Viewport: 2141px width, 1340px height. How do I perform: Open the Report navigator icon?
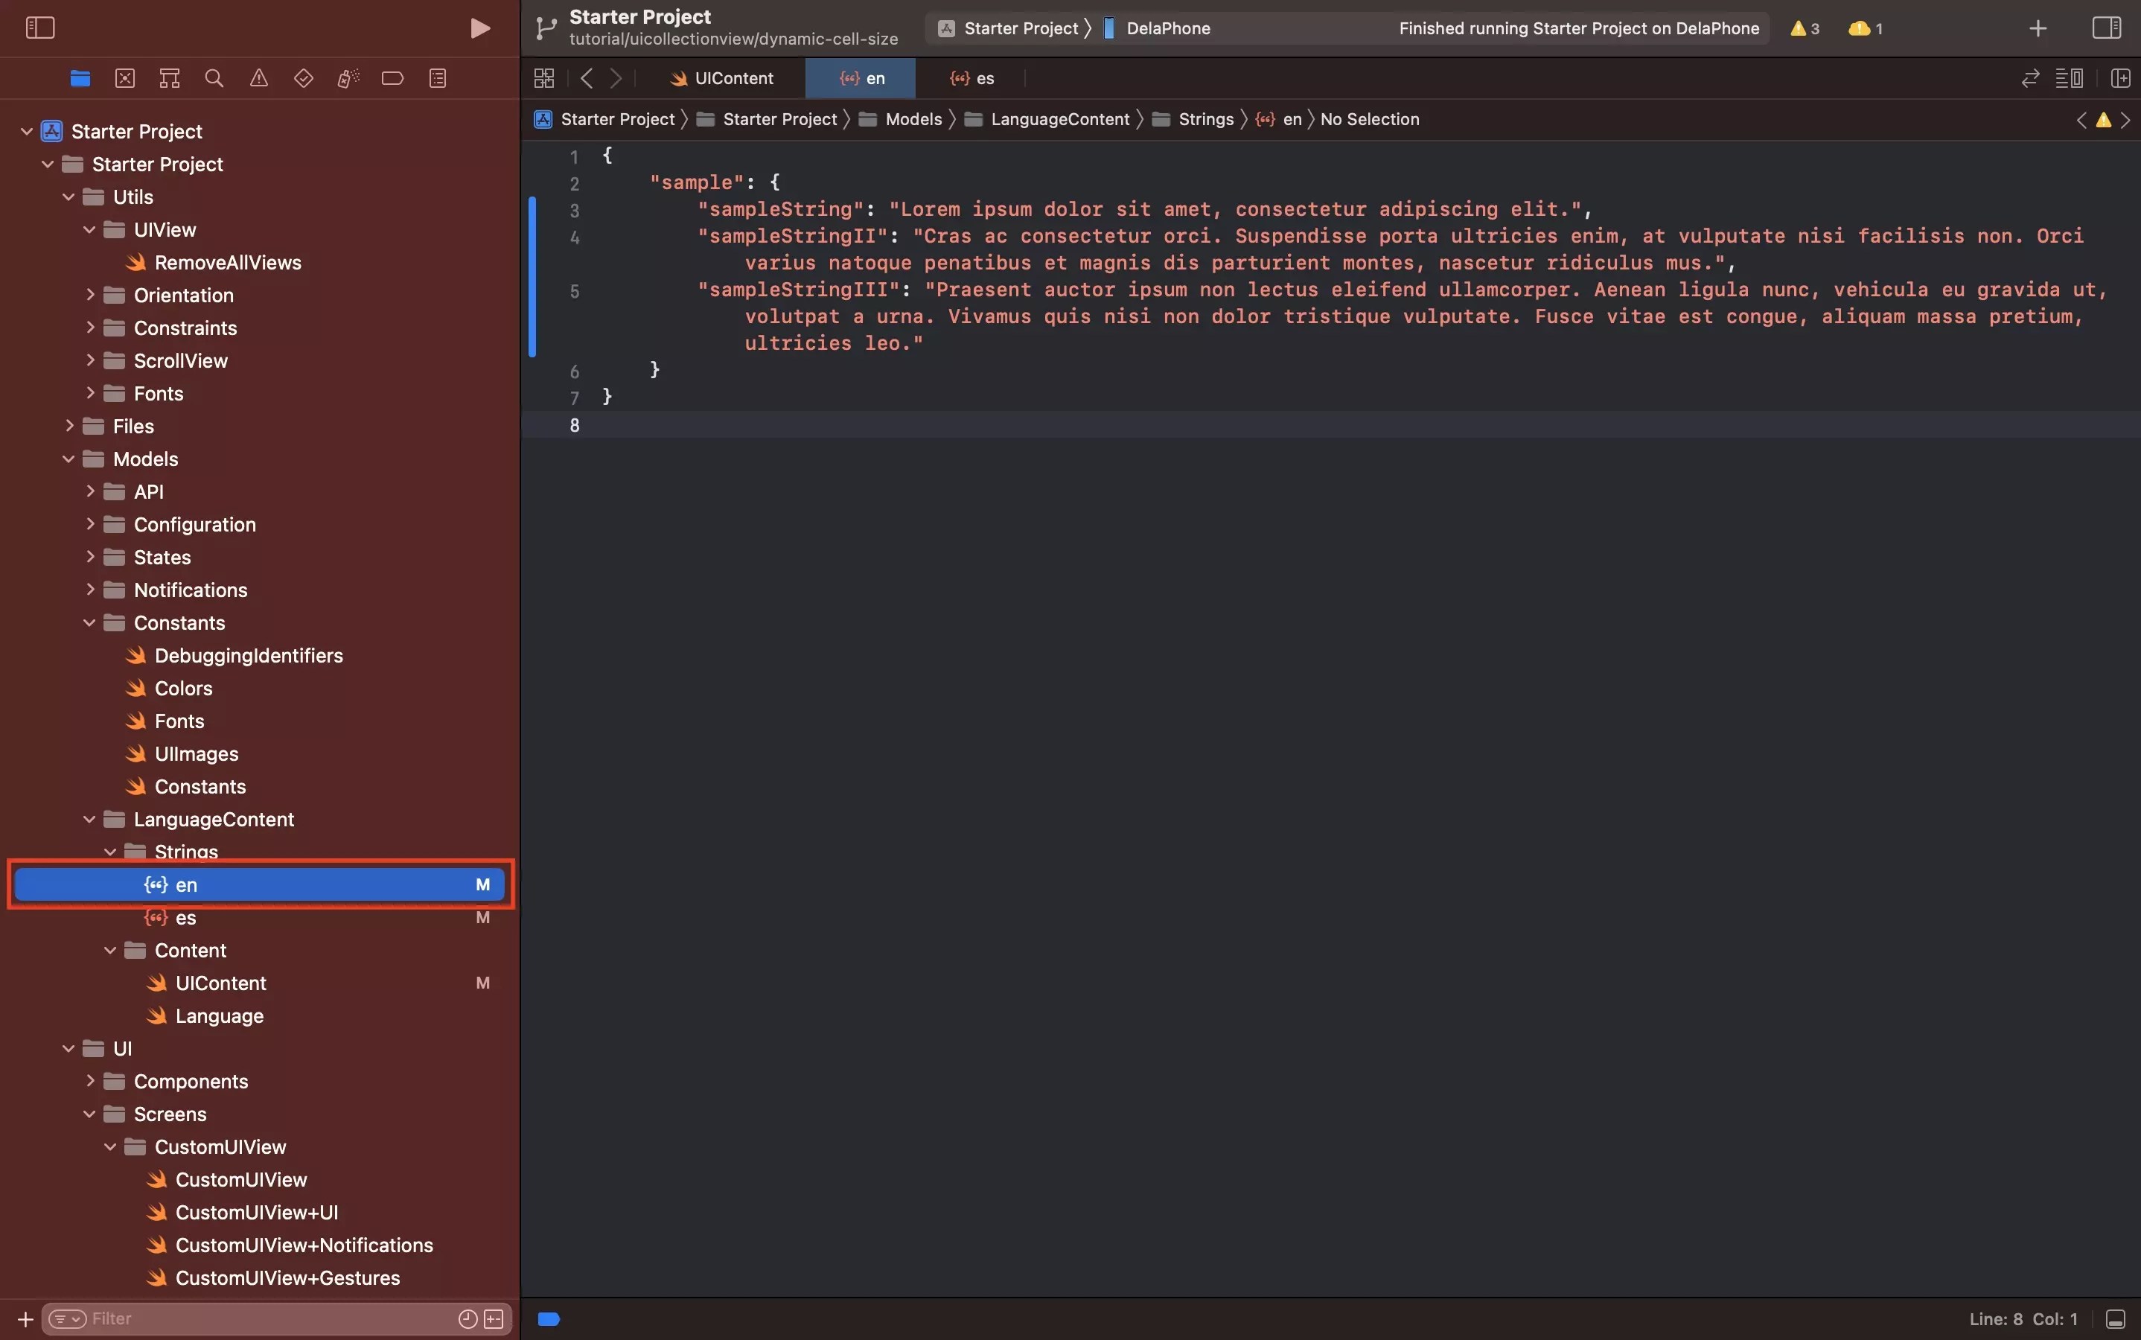click(x=438, y=79)
